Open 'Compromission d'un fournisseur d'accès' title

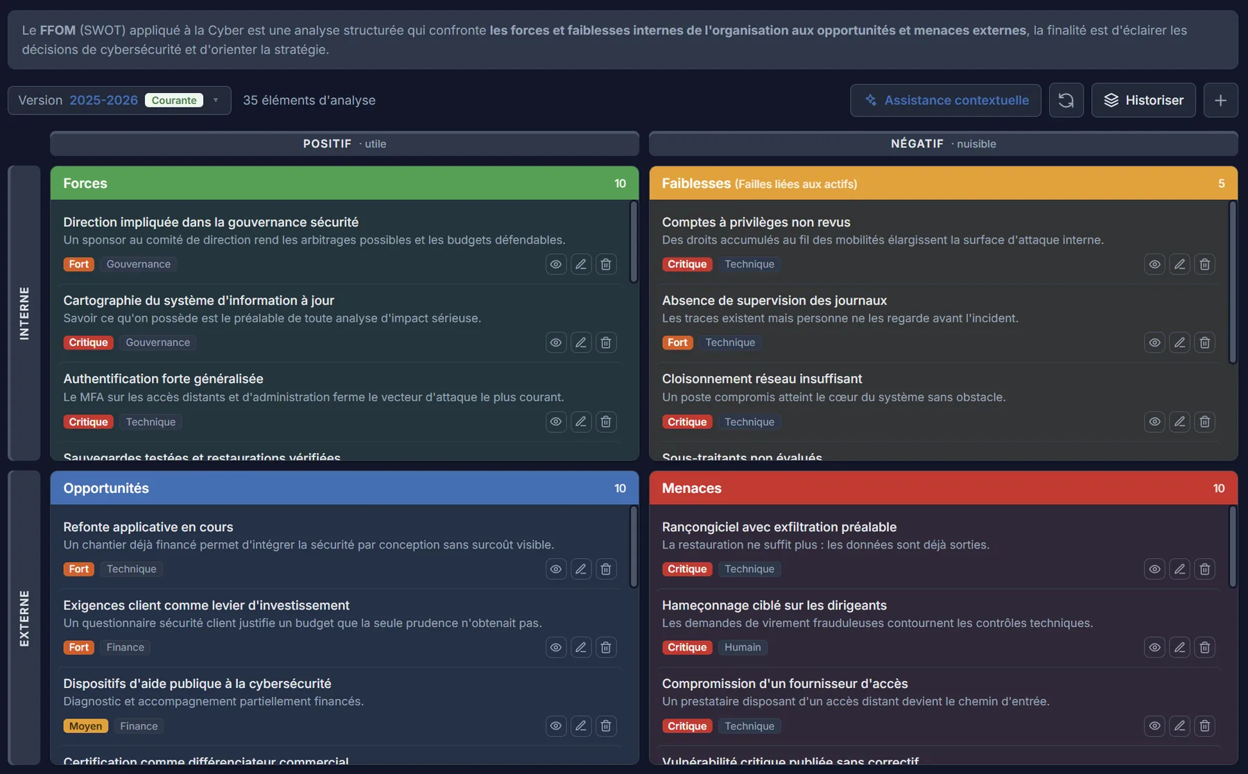pyautogui.click(x=785, y=684)
